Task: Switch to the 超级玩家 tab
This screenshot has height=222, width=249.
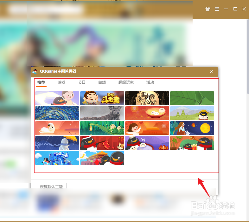Action: [126, 82]
